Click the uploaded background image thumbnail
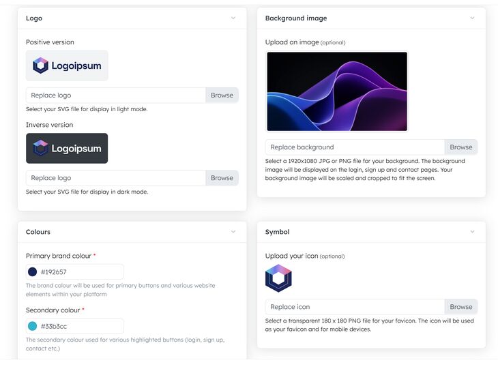The height and width of the screenshot is (369, 498). [x=337, y=91]
